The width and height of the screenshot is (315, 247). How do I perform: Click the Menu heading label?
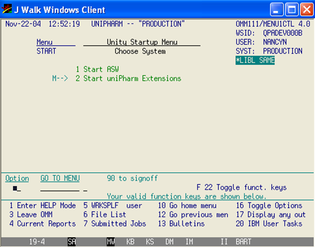(x=44, y=42)
